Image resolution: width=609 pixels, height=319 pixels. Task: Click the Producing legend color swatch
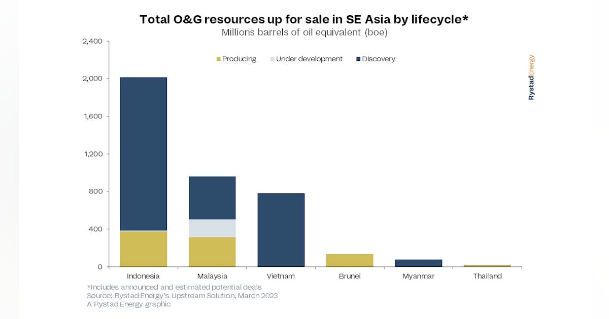point(219,59)
